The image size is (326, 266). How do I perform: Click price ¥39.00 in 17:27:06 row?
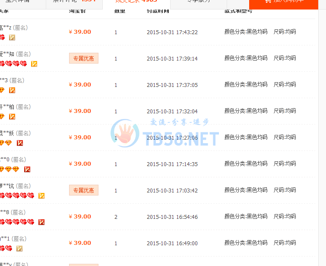(x=80, y=138)
